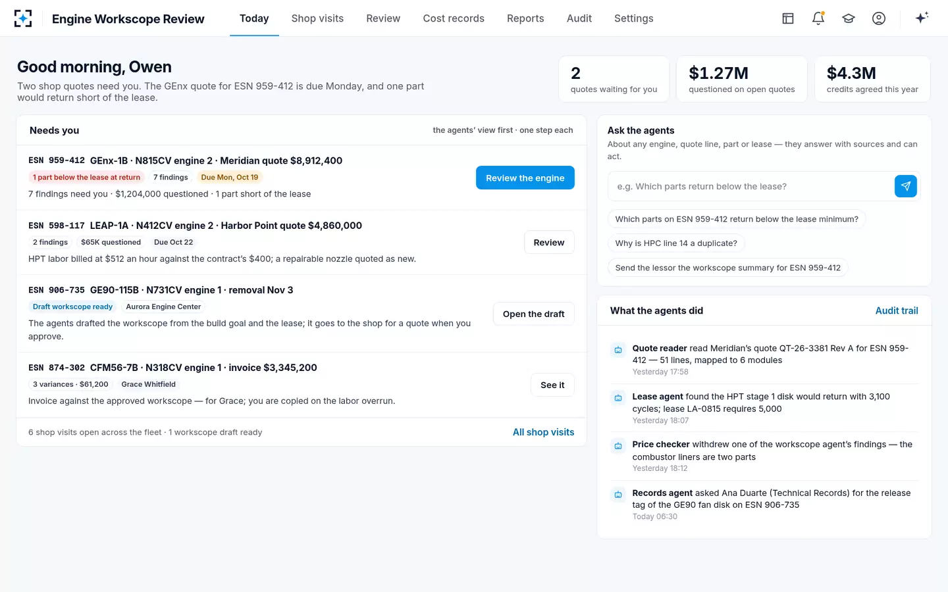Click the $65K questioned tag
Viewport: 948px width, 592px height.
111,242
